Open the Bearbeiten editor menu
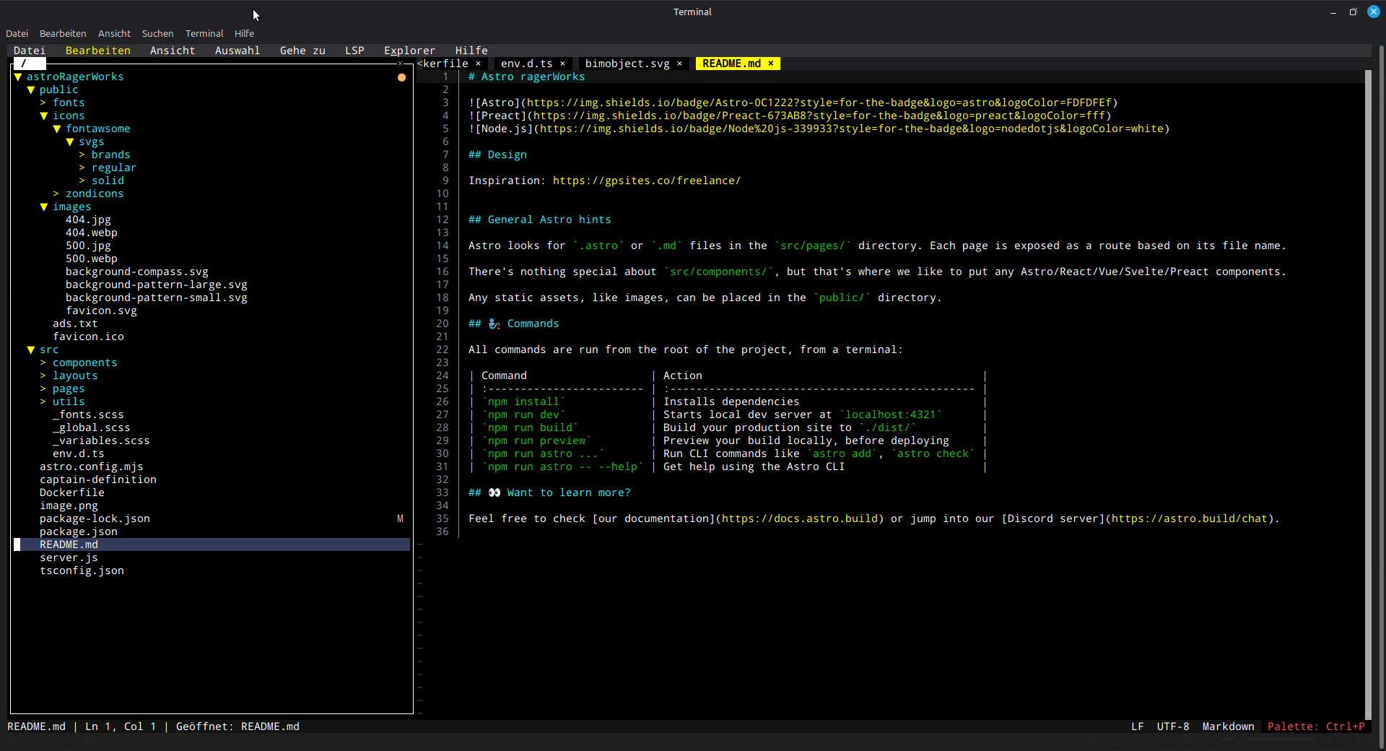1386x751 pixels. point(97,51)
